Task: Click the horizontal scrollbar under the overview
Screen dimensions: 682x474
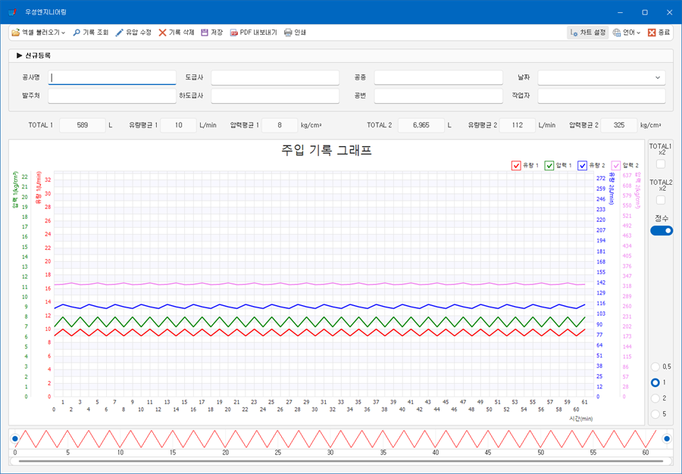Action: pos(339,461)
